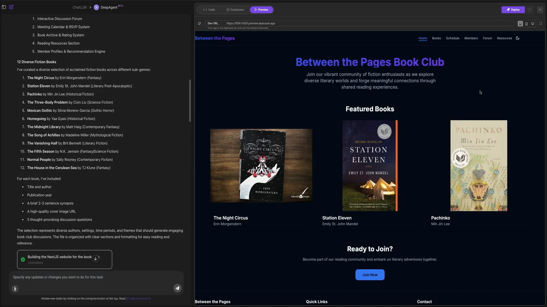Open the Code tab

pos(209,10)
